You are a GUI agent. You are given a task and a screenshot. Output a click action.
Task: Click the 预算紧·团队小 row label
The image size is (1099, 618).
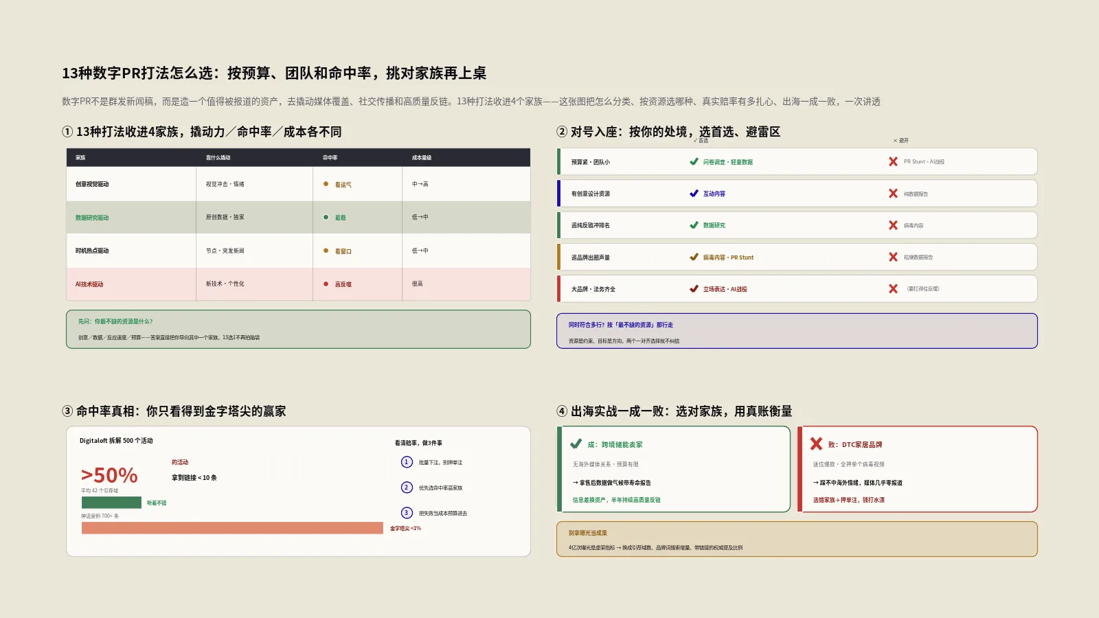pos(590,162)
